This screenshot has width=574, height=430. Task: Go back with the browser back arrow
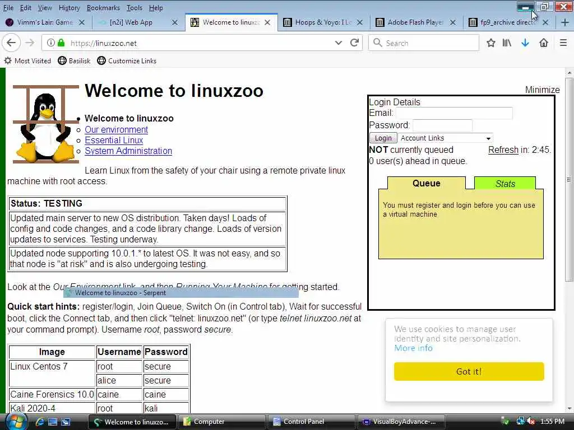click(x=11, y=43)
